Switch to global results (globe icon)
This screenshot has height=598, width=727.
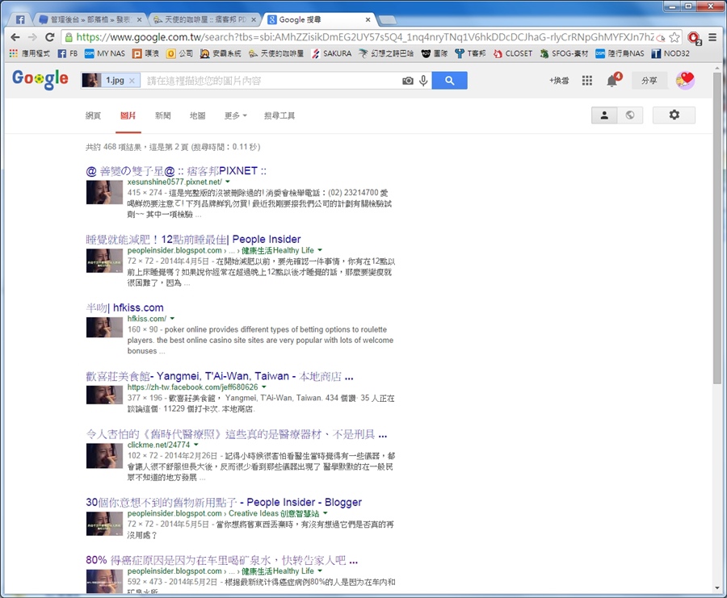629,115
